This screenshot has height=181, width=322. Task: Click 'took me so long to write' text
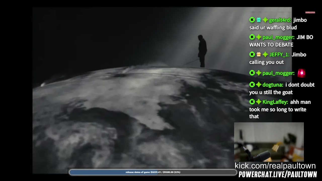click(278, 109)
